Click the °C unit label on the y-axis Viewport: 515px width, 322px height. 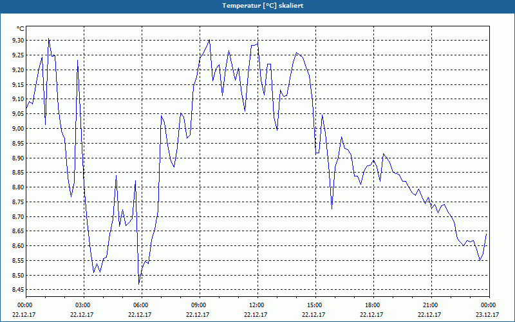coord(21,29)
